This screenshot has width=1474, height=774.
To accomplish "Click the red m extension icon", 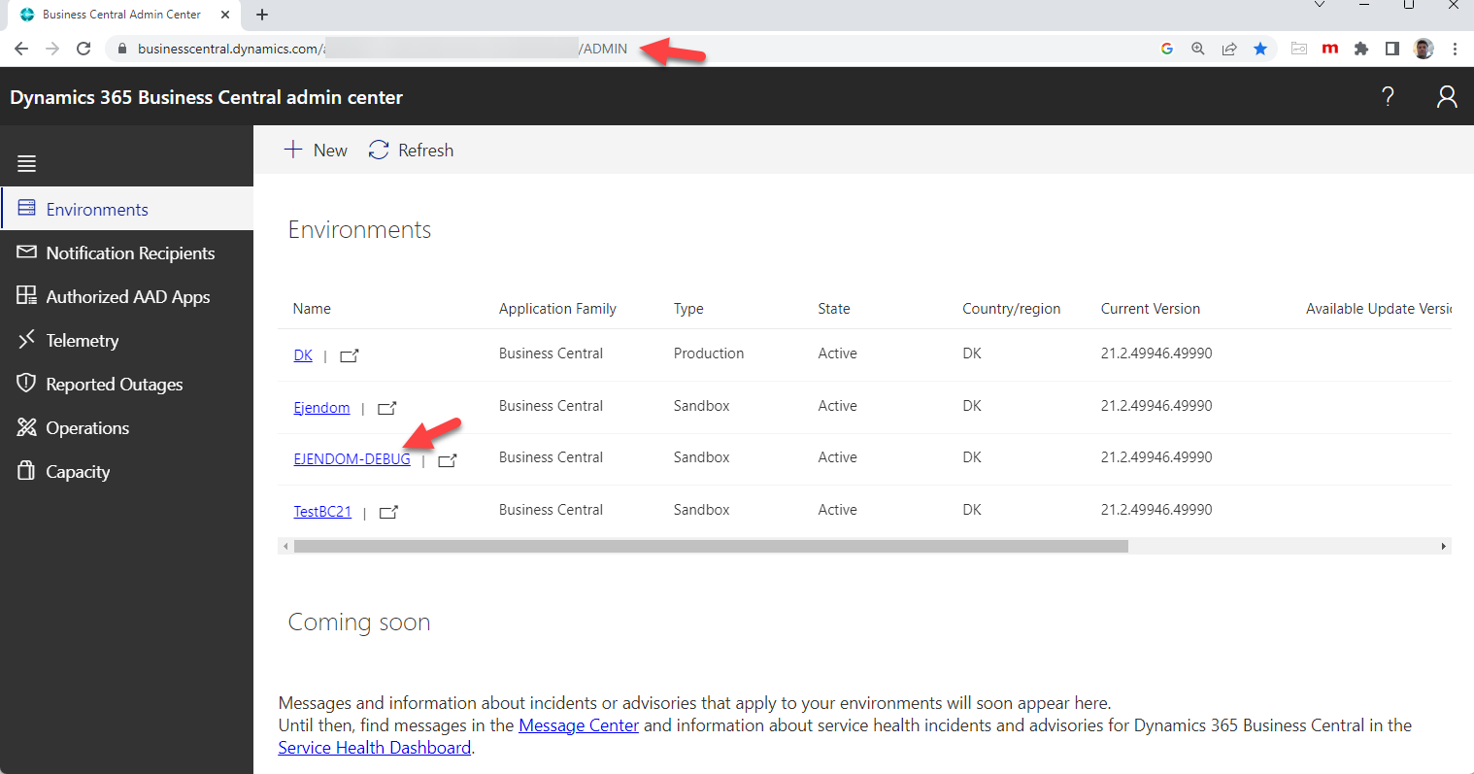I will click(1330, 49).
